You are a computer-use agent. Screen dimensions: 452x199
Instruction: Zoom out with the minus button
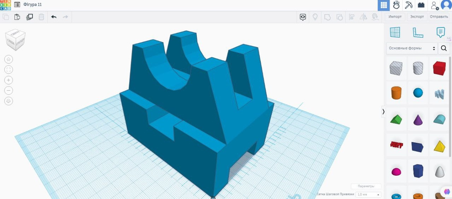pos(9,90)
